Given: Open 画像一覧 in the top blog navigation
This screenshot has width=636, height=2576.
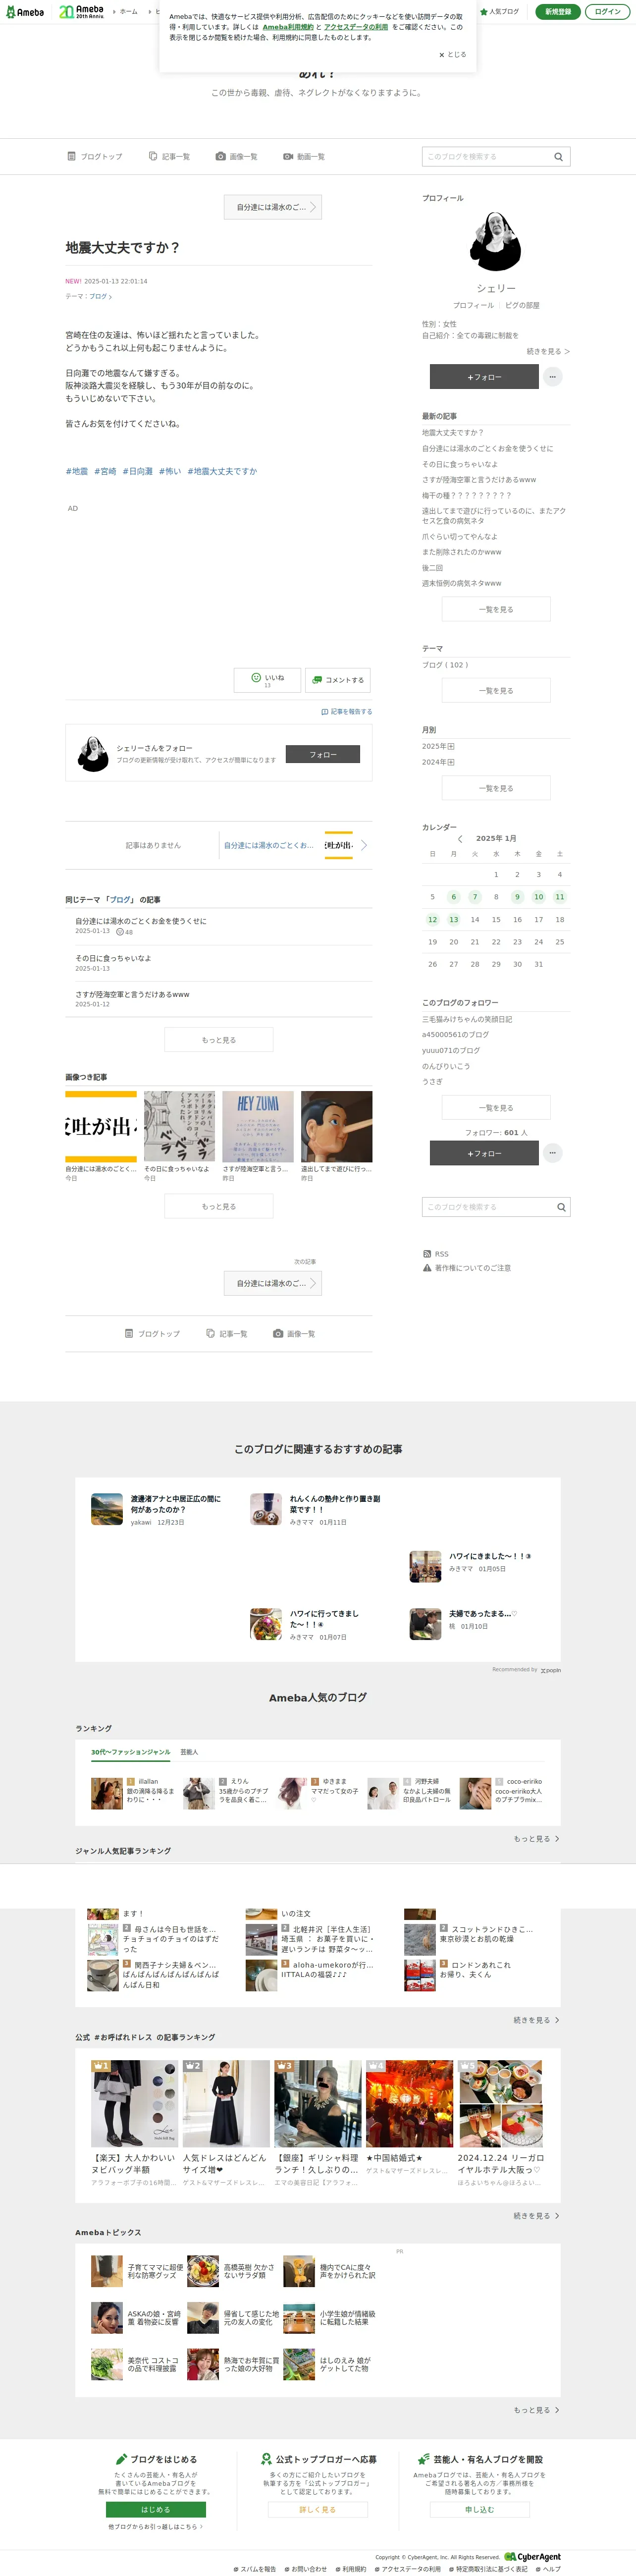Looking at the screenshot, I should [x=236, y=157].
